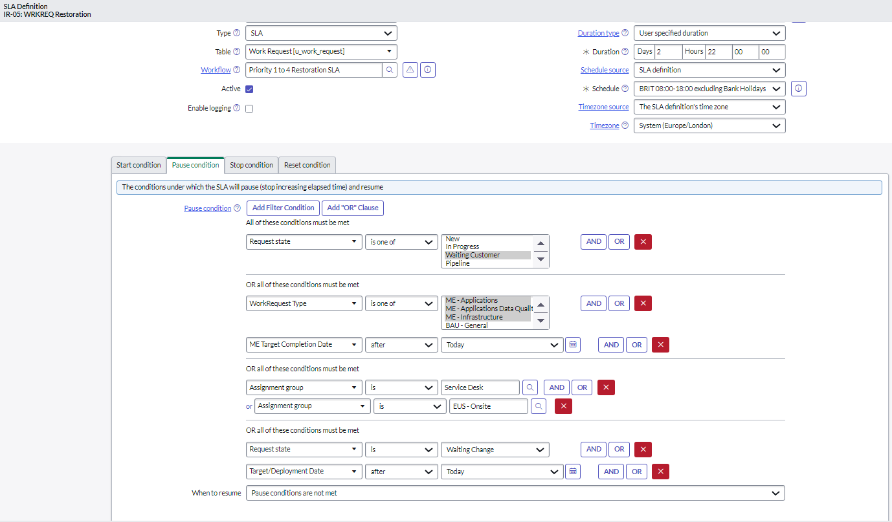Click the Add Filter Condition button
This screenshot has height=522, width=892.
click(283, 208)
